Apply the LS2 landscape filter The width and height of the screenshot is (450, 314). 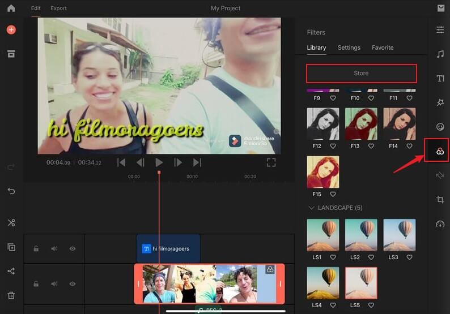tap(361, 235)
